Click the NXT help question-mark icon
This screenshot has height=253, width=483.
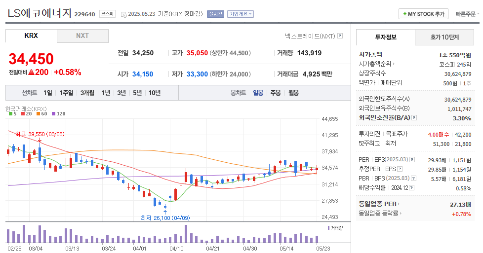(x=340, y=36)
